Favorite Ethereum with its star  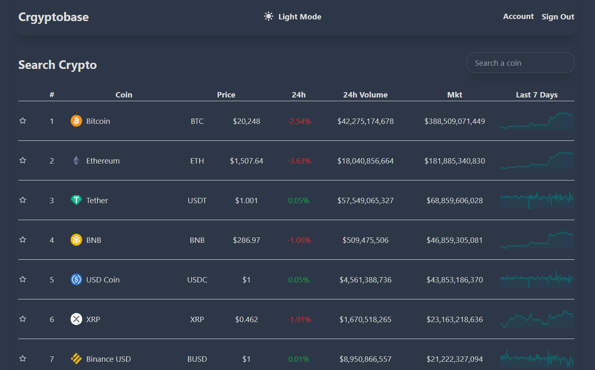(x=23, y=160)
